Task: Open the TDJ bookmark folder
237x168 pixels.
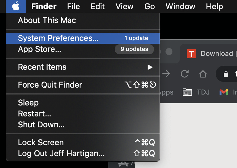Action: coord(196,92)
